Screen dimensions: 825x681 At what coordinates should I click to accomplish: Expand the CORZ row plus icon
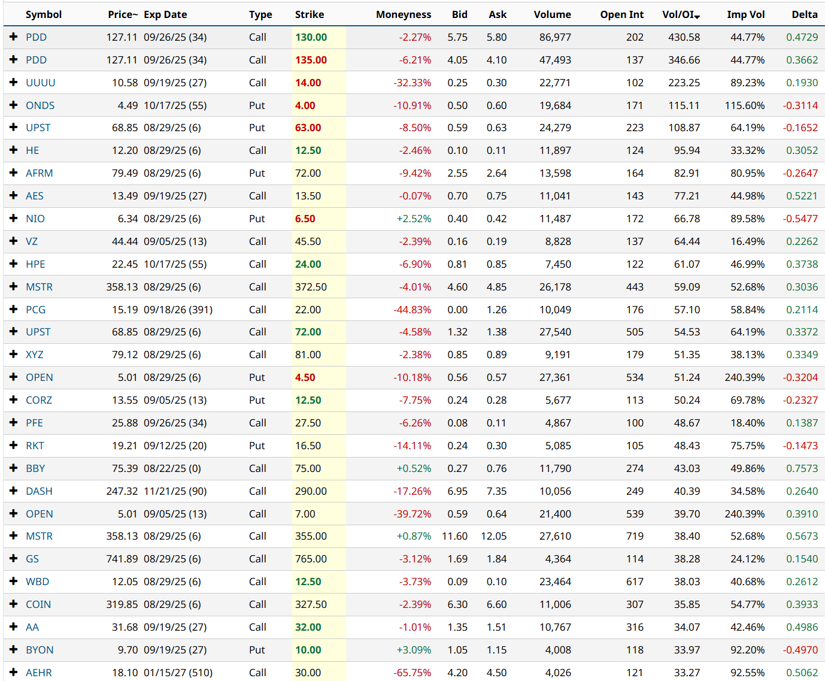(x=13, y=400)
